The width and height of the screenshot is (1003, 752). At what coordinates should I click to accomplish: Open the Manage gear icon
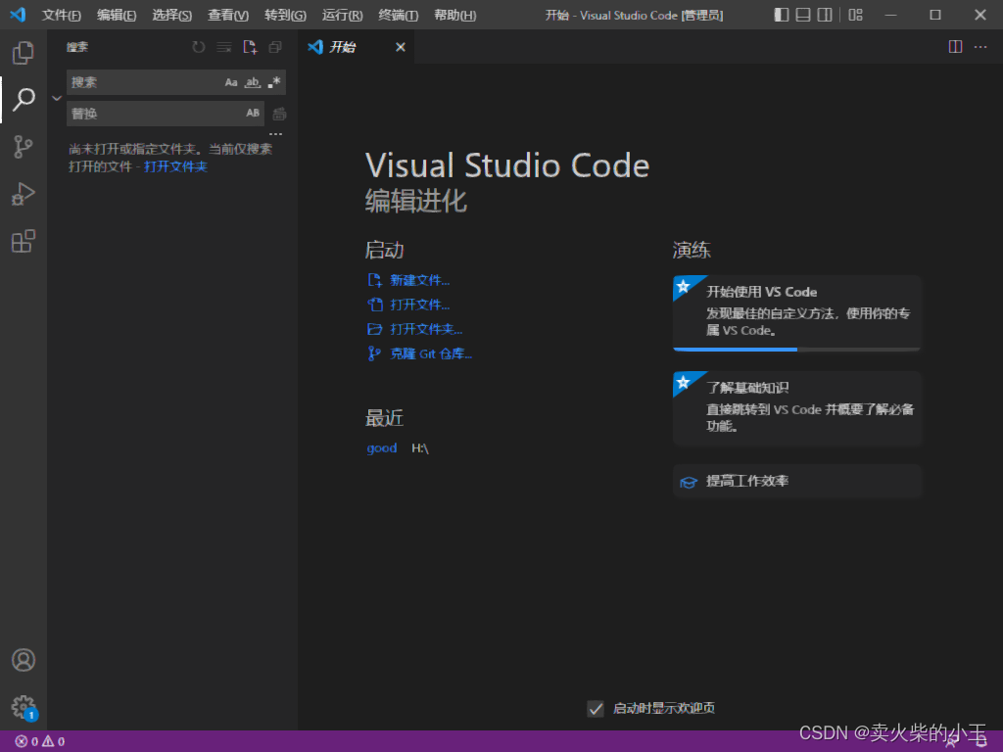pyautogui.click(x=24, y=707)
